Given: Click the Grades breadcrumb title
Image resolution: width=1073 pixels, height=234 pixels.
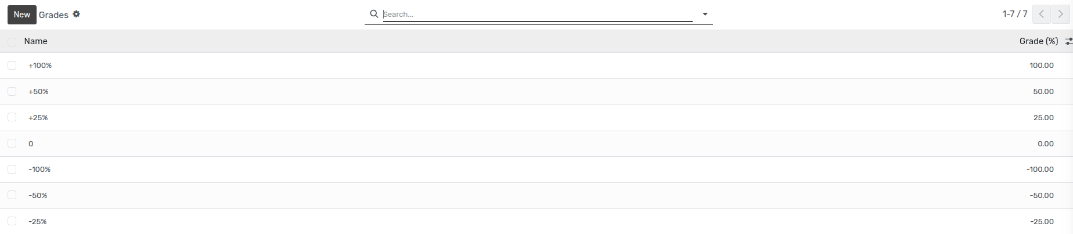Looking at the screenshot, I should click(53, 15).
